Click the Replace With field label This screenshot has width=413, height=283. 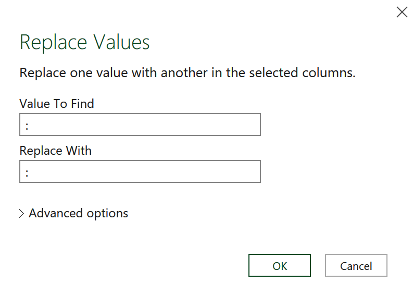[55, 151]
